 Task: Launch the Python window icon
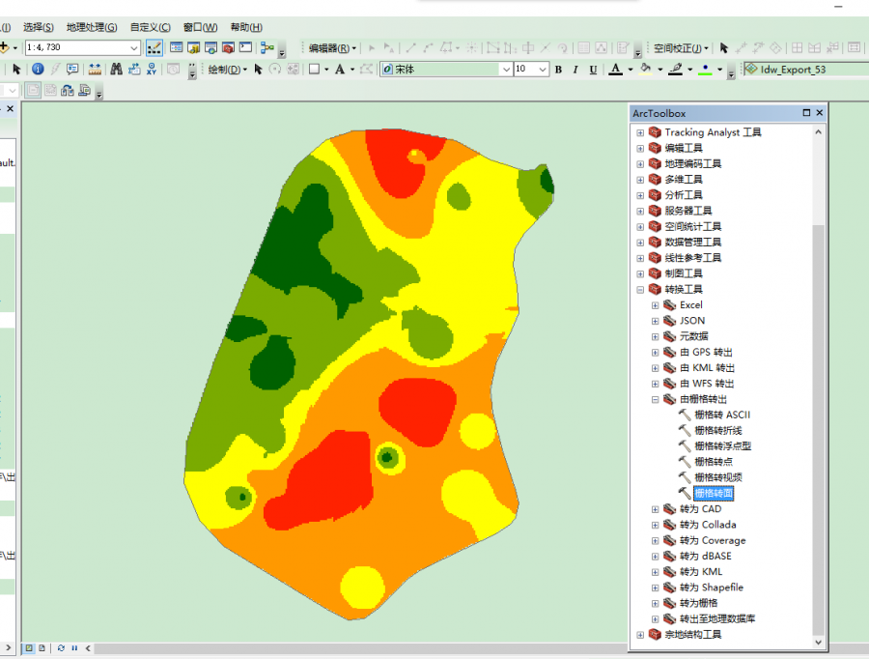point(245,47)
